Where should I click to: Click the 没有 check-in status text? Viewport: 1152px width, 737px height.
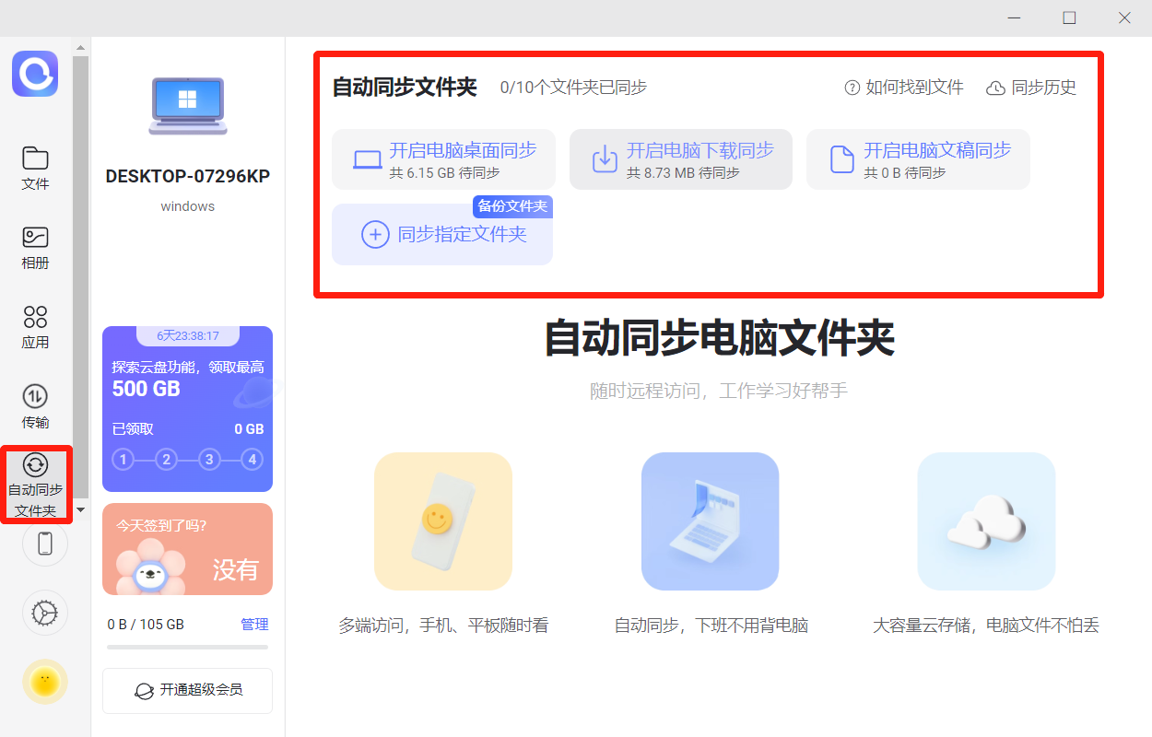(236, 569)
